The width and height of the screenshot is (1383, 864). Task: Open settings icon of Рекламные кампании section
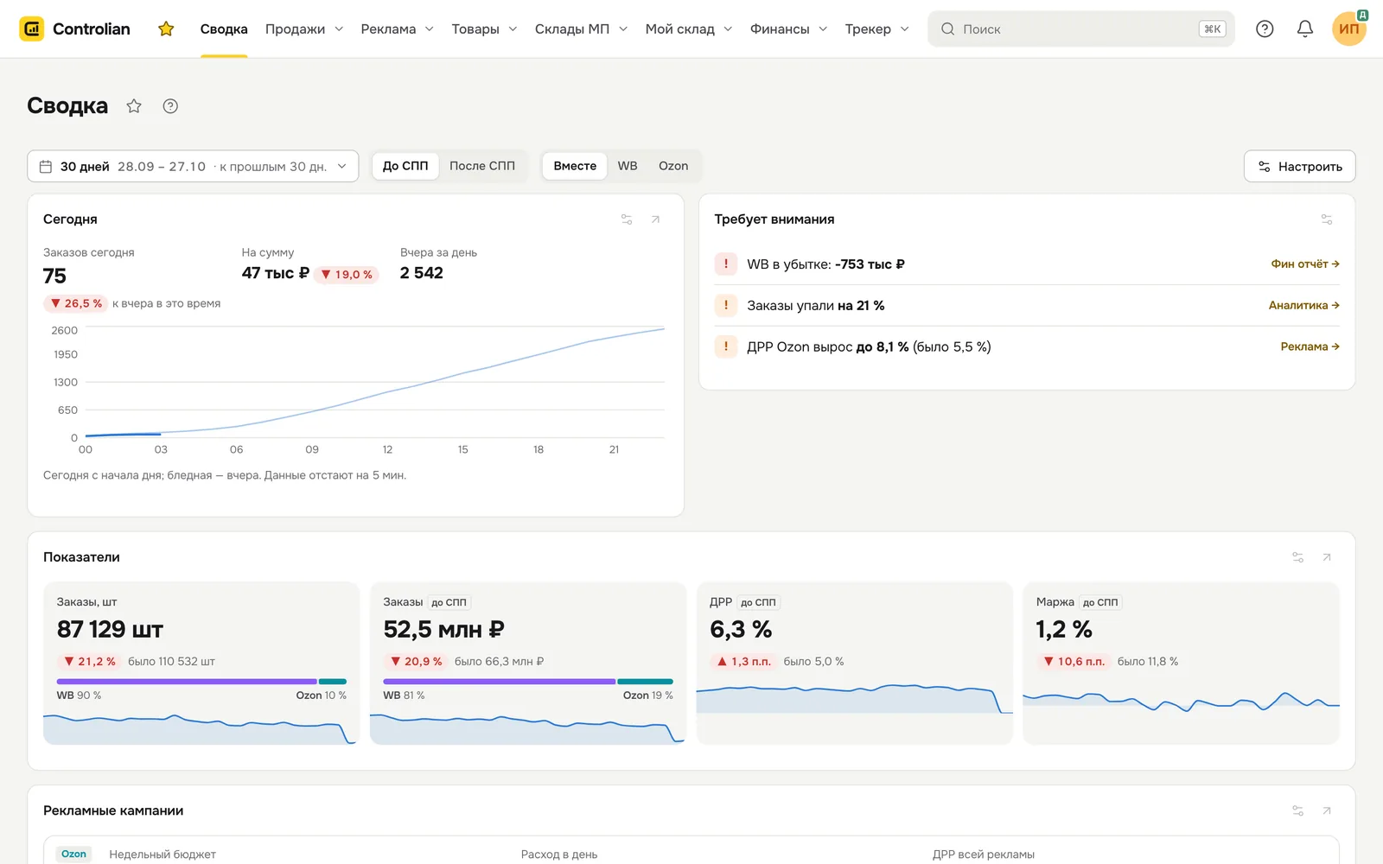[1297, 810]
